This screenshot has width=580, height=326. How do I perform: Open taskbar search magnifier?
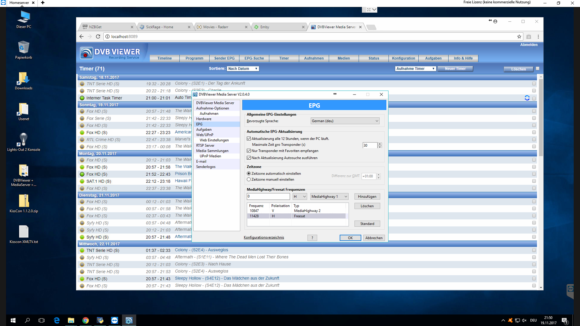27,320
